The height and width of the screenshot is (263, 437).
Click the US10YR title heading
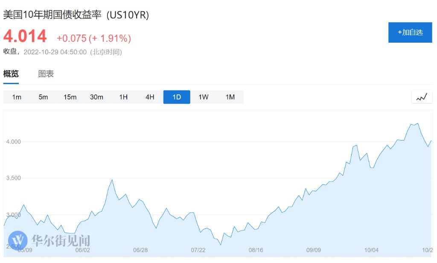click(76, 15)
